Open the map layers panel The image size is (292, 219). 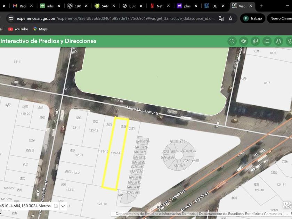click(278, 41)
